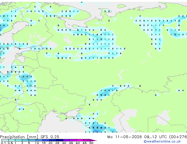187x144 pixels.
Task: Select the 'GFS 0.25' model label
Action: point(50,137)
